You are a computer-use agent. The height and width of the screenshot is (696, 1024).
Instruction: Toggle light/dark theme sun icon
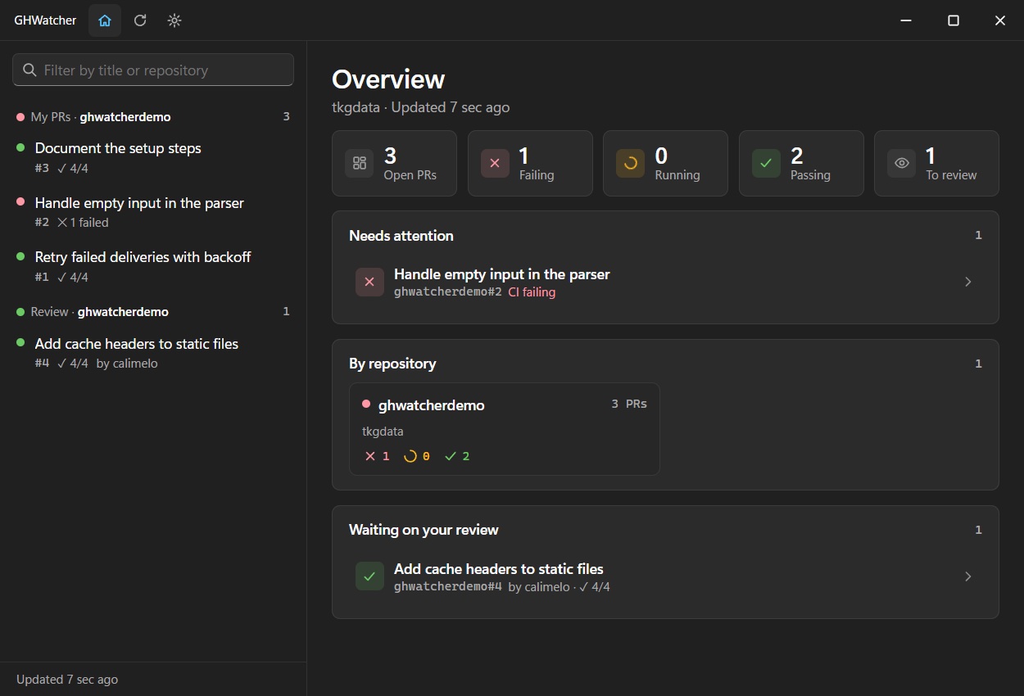174,20
